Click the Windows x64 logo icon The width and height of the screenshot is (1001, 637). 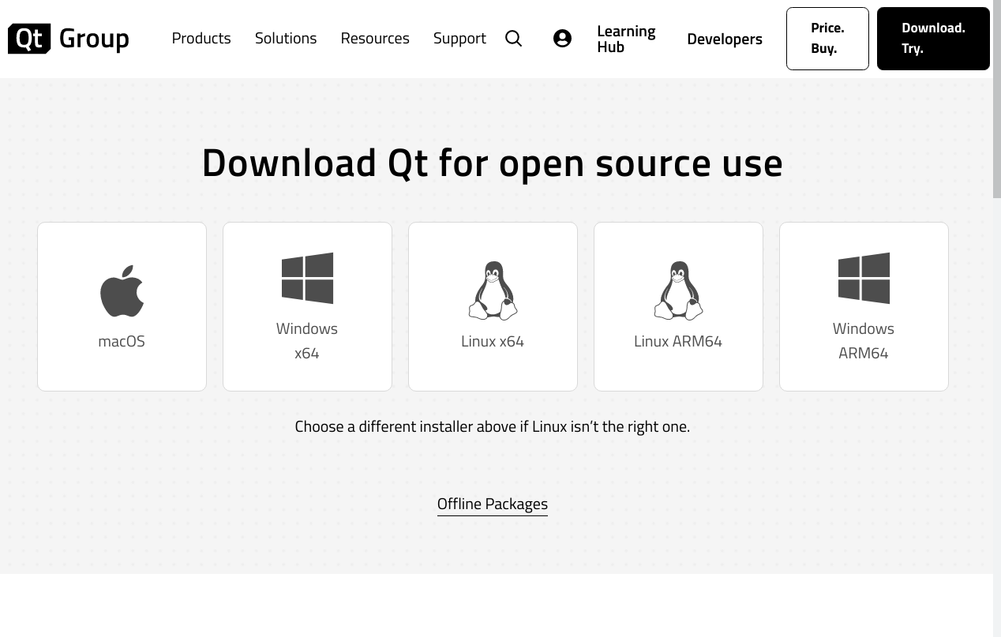(307, 278)
